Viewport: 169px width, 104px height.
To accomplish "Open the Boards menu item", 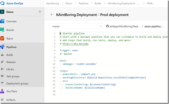I will click(x=10, y=30).
